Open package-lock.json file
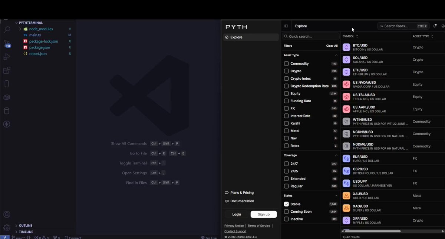Image resolution: width=445 pixels, height=239 pixels. pos(43,41)
